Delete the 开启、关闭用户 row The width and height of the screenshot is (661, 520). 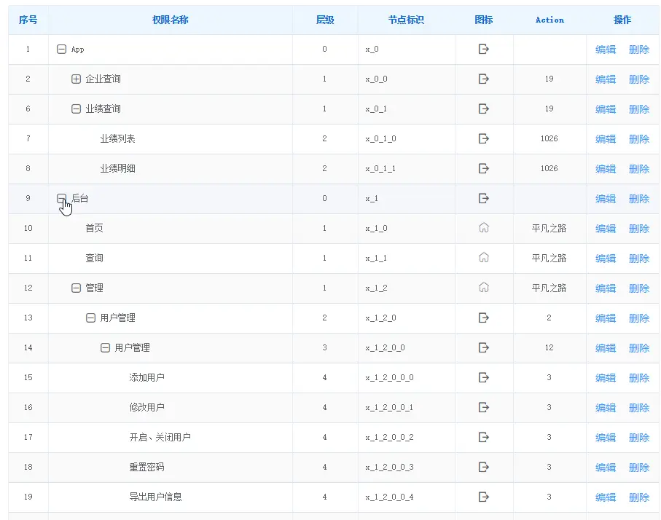point(639,438)
